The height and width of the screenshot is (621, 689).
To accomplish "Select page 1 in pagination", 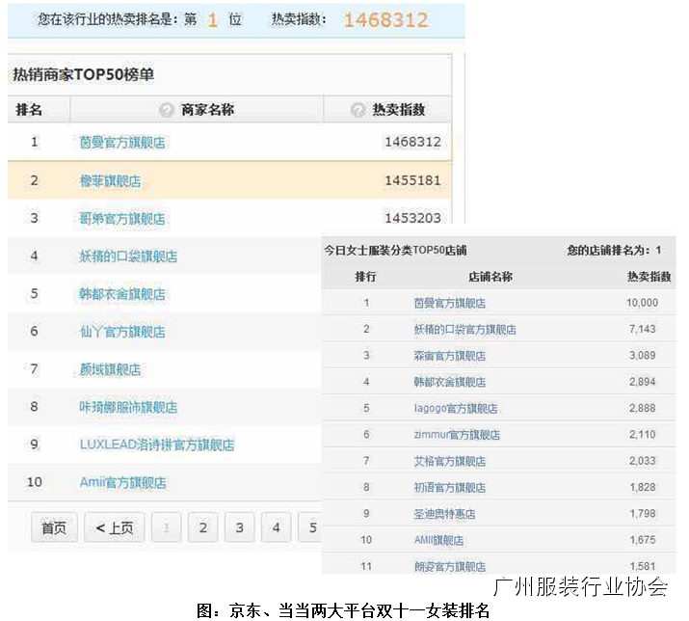I will point(166,527).
